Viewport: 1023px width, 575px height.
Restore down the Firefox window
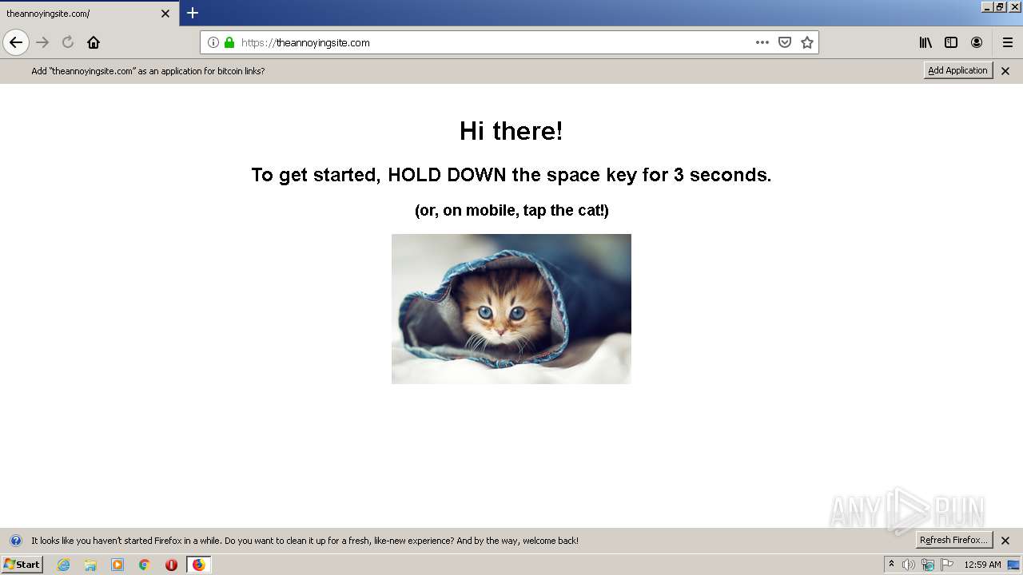(x=1000, y=6)
